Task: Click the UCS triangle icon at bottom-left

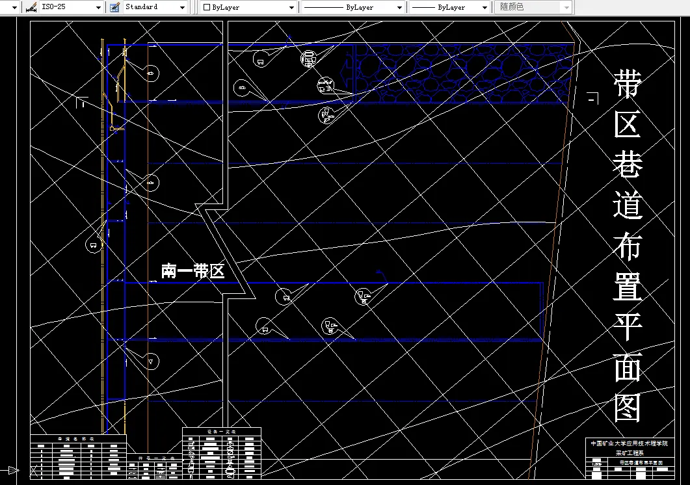Action: pyautogui.click(x=13, y=471)
